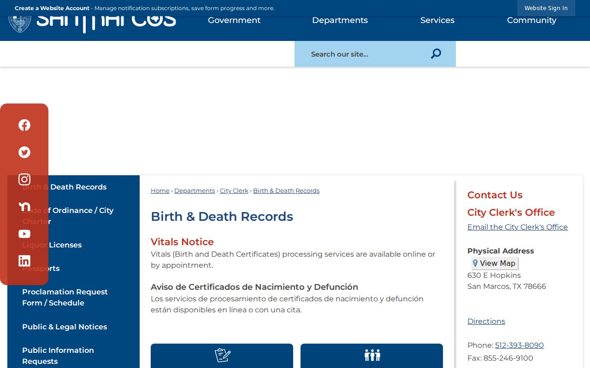The width and height of the screenshot is (590, 368).
Task: Open the YouTube social link
Action: point(24,234)
